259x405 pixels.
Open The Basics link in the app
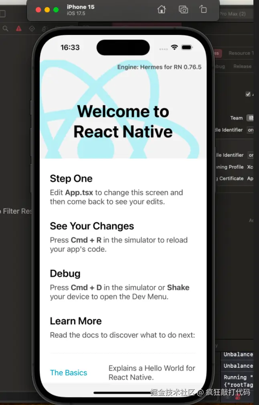pos(69,373)
